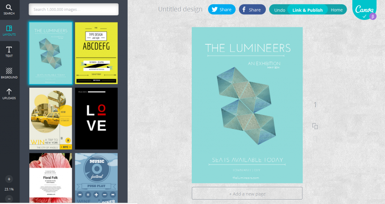Share design on Facebook
This screenshot has height=204, width=385.
pos(252,9)
